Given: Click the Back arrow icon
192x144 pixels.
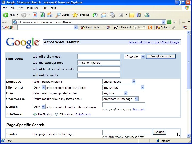Looking at the screenshot, I should [x=6, y=15].
